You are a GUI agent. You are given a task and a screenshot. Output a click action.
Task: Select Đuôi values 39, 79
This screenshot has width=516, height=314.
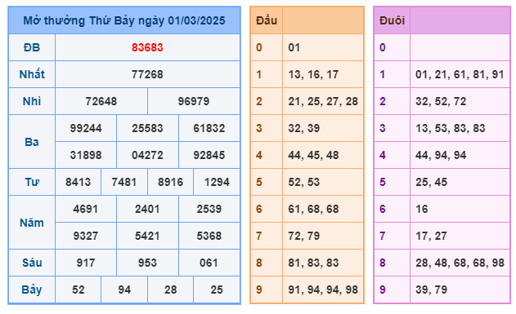(431, 290)
